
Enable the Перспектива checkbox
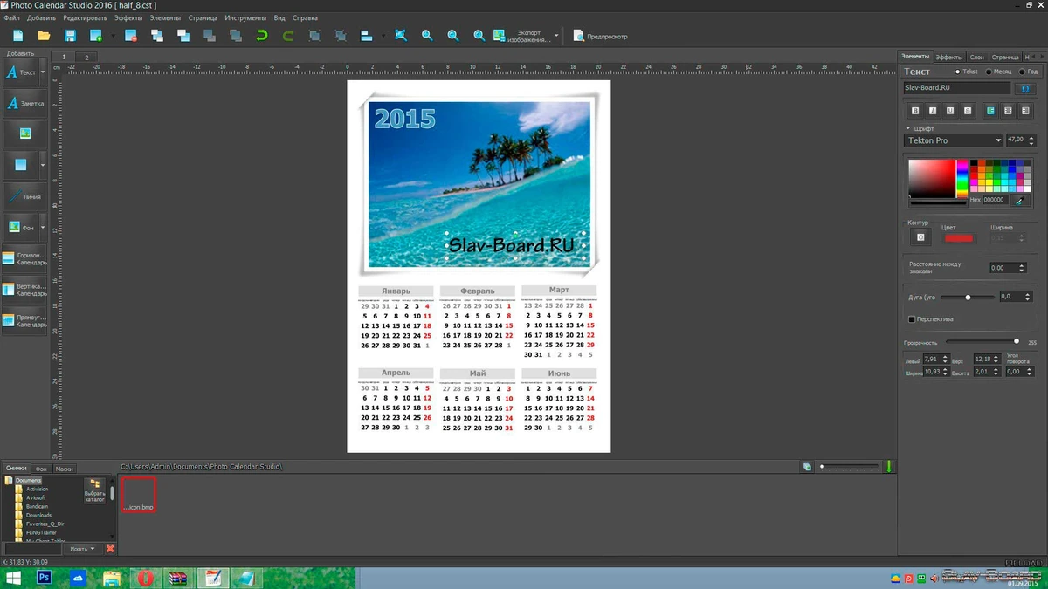coord(912,319)
